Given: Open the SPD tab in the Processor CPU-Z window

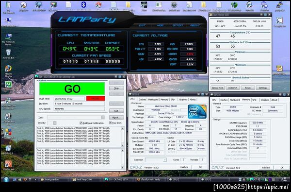Looking at the screenshot, I should [x=173, y=100].
